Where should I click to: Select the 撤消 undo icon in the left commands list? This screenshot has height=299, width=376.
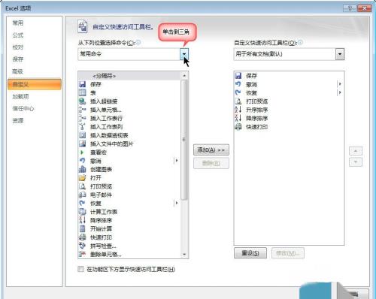tap(82, 161)
